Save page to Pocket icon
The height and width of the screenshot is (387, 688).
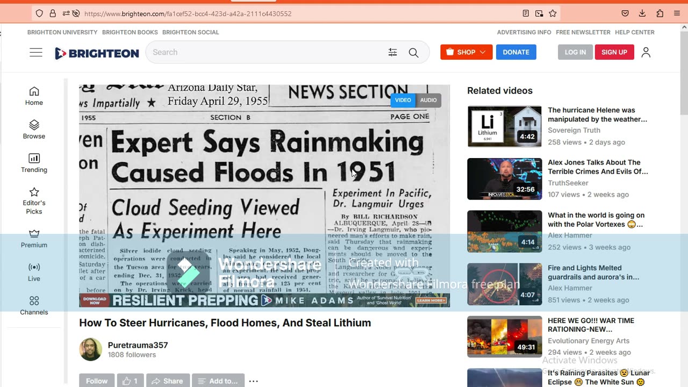point(625,13)
